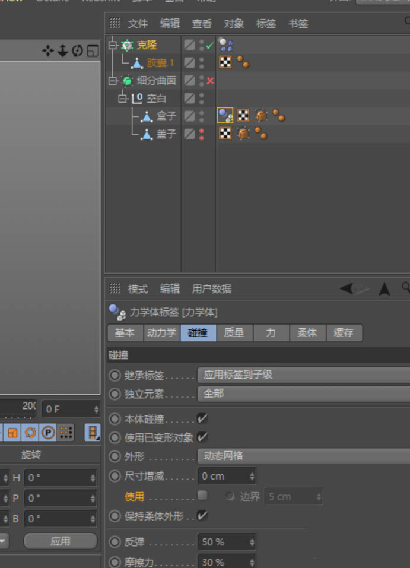Click the animation circle beside 反弹
This screenshot has height=568, width=410.
115,542
